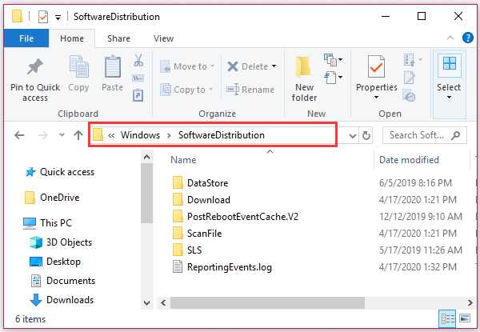Switch to Details view icon in status bar
The height and width of the screenshot is (332, 480).
coord(447,319)
